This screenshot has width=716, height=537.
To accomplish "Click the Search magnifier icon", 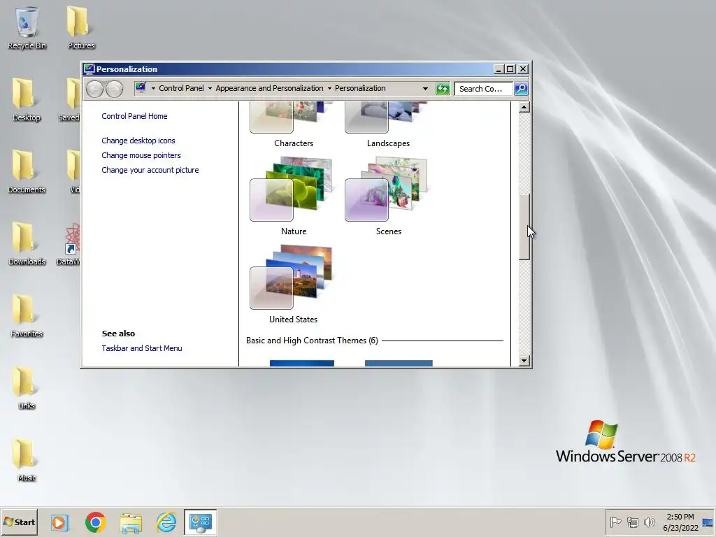I will pyautogui.click(x=521, y=89).
